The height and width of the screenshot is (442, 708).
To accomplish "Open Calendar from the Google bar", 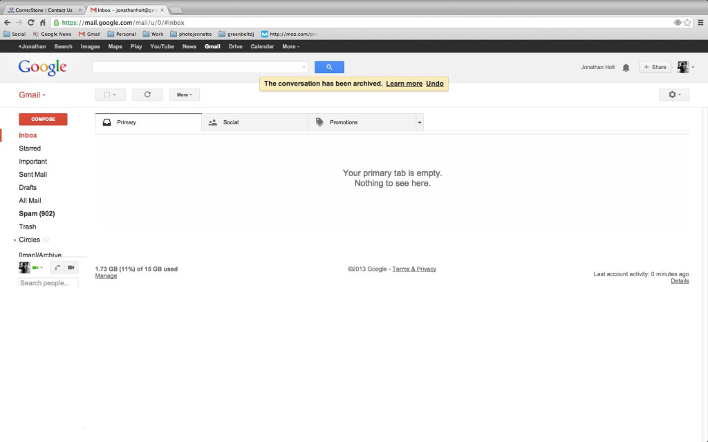I will point(262,46).
